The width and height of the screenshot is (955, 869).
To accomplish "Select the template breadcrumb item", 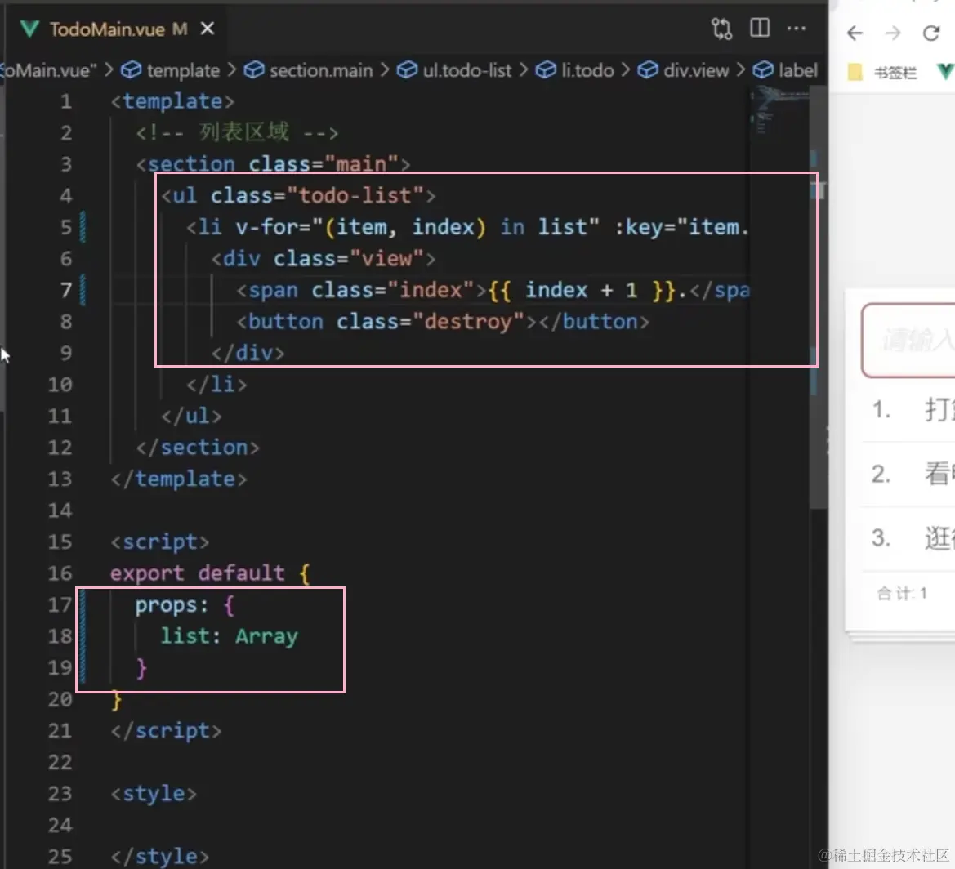I will tap(183, 70).
